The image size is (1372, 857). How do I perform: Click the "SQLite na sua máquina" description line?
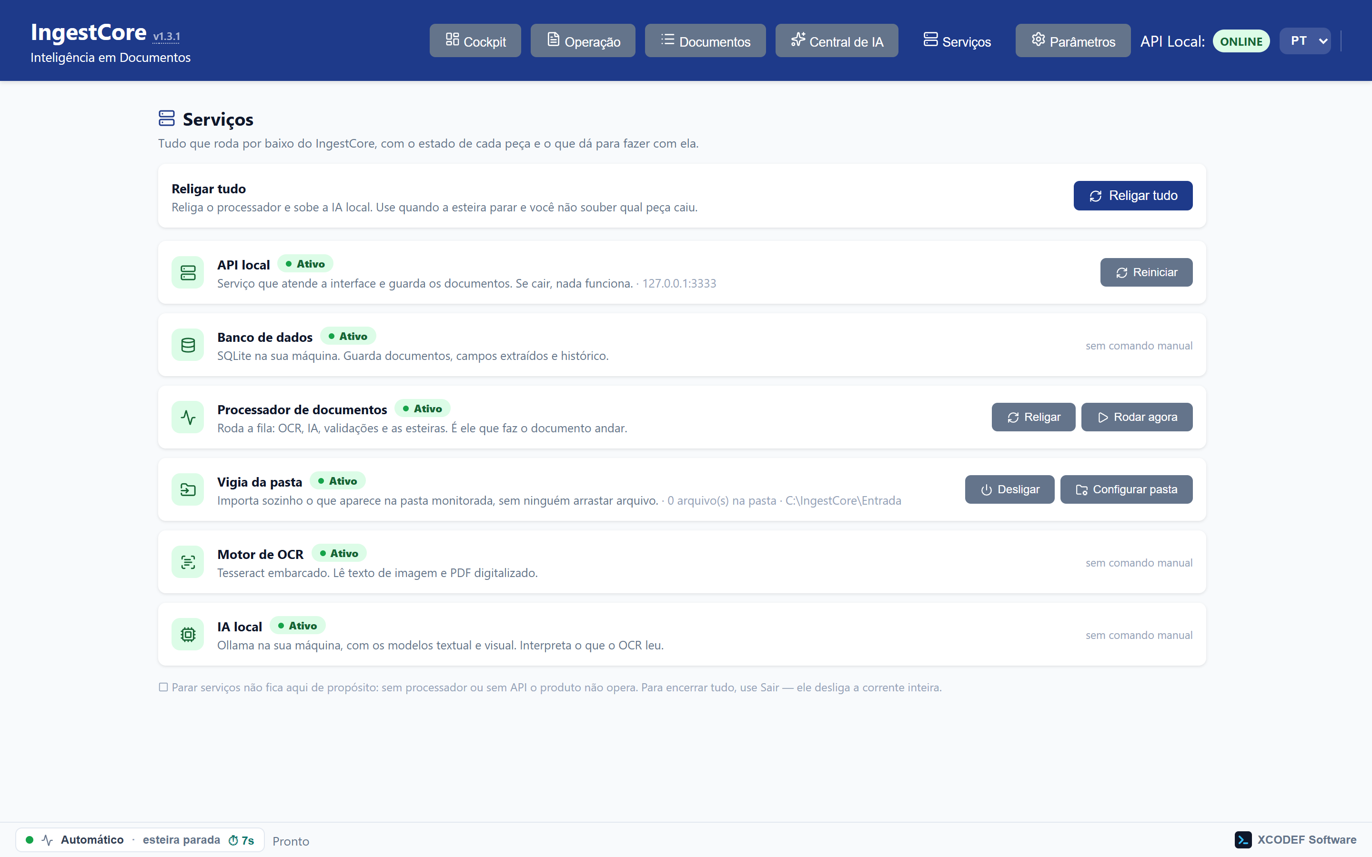[413, 356]
